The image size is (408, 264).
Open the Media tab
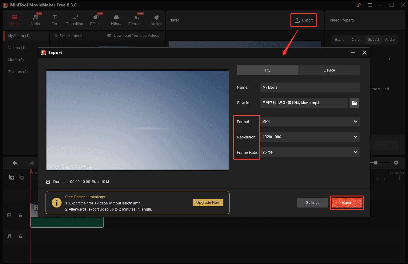tap(14, 20)
